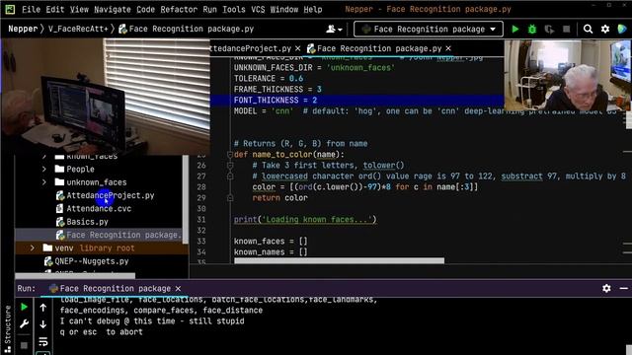Toggle the fold marker at line 26
The height and width of the screenshot is (355, 632).
pos(230,166)
